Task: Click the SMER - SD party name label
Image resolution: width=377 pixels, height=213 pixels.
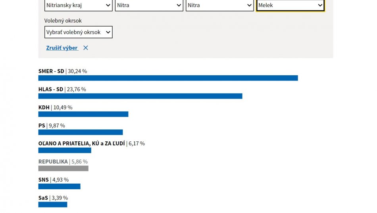Action: (51, 71)
